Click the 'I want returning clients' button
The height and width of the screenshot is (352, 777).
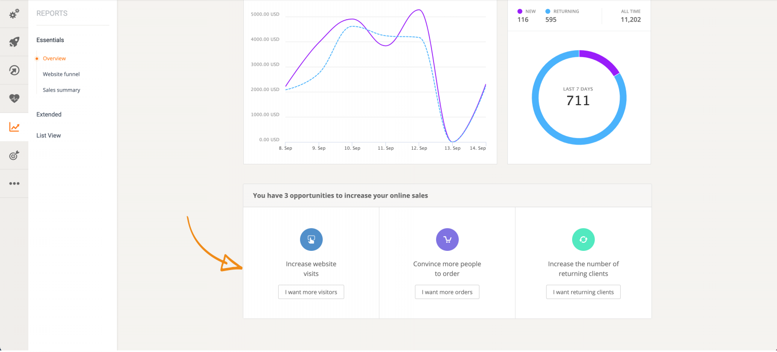click(583, 292)
